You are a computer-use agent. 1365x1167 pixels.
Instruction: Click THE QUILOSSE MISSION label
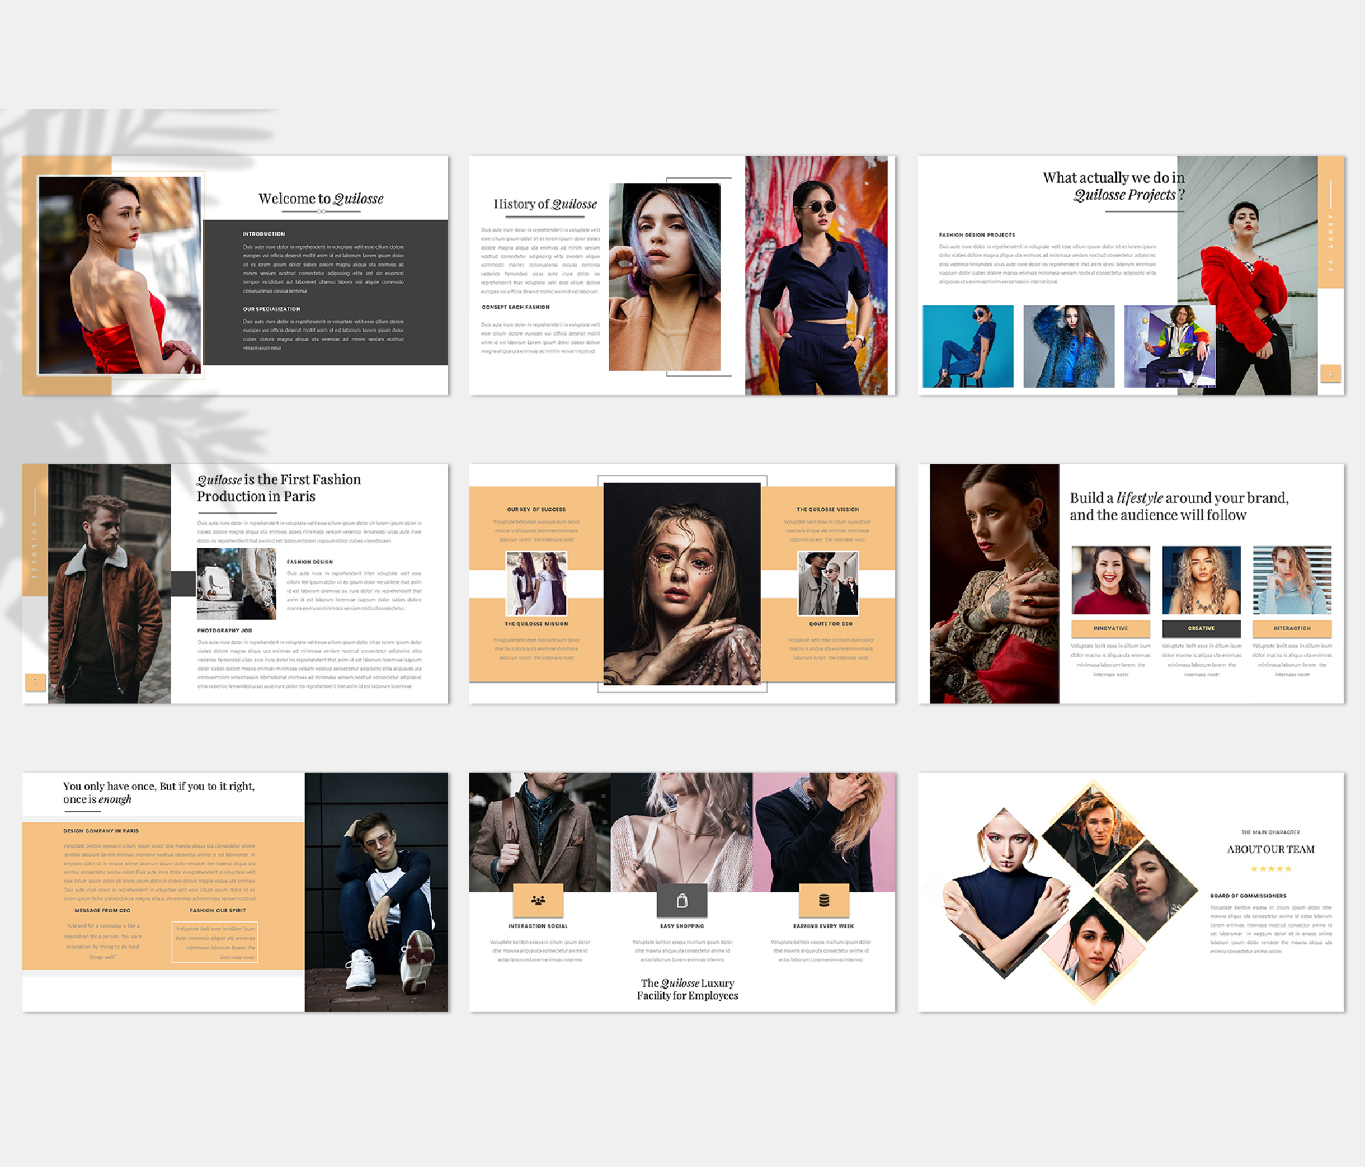click(536, 623)
